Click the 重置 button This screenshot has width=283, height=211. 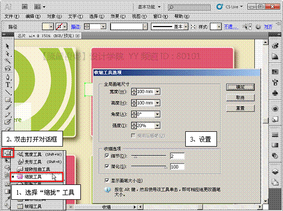tap(240, 108)
